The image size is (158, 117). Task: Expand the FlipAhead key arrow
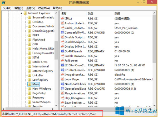click(x=26, y=40)
